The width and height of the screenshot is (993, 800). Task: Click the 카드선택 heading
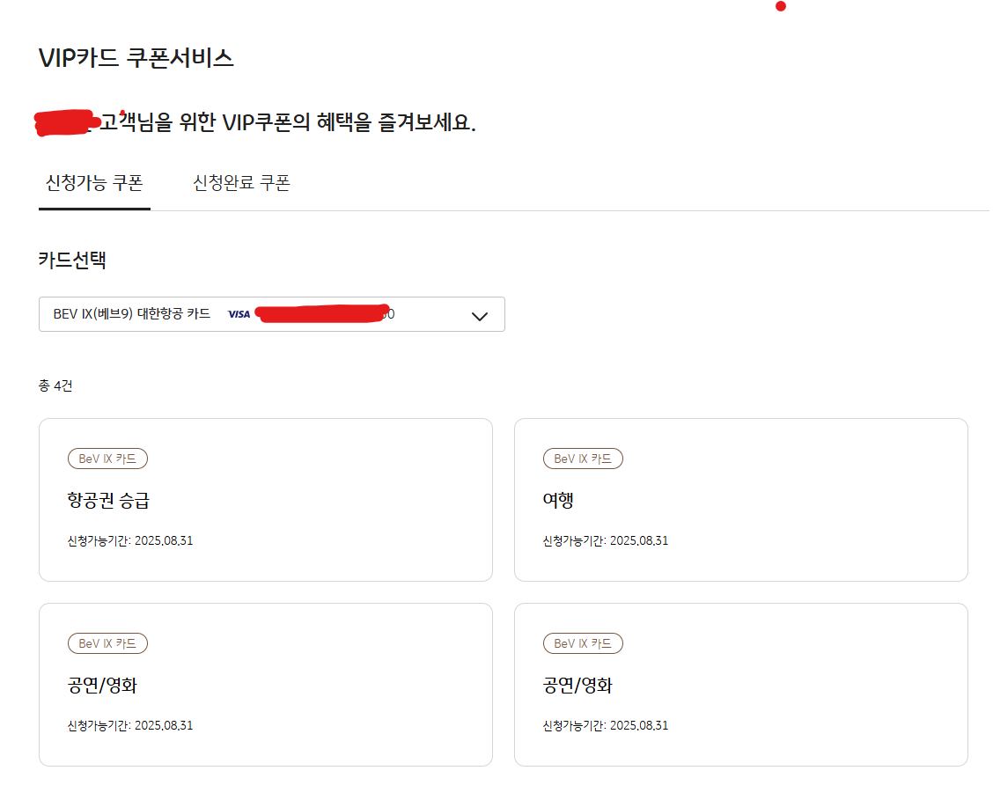pyautogui.click(x=72, y=261)
